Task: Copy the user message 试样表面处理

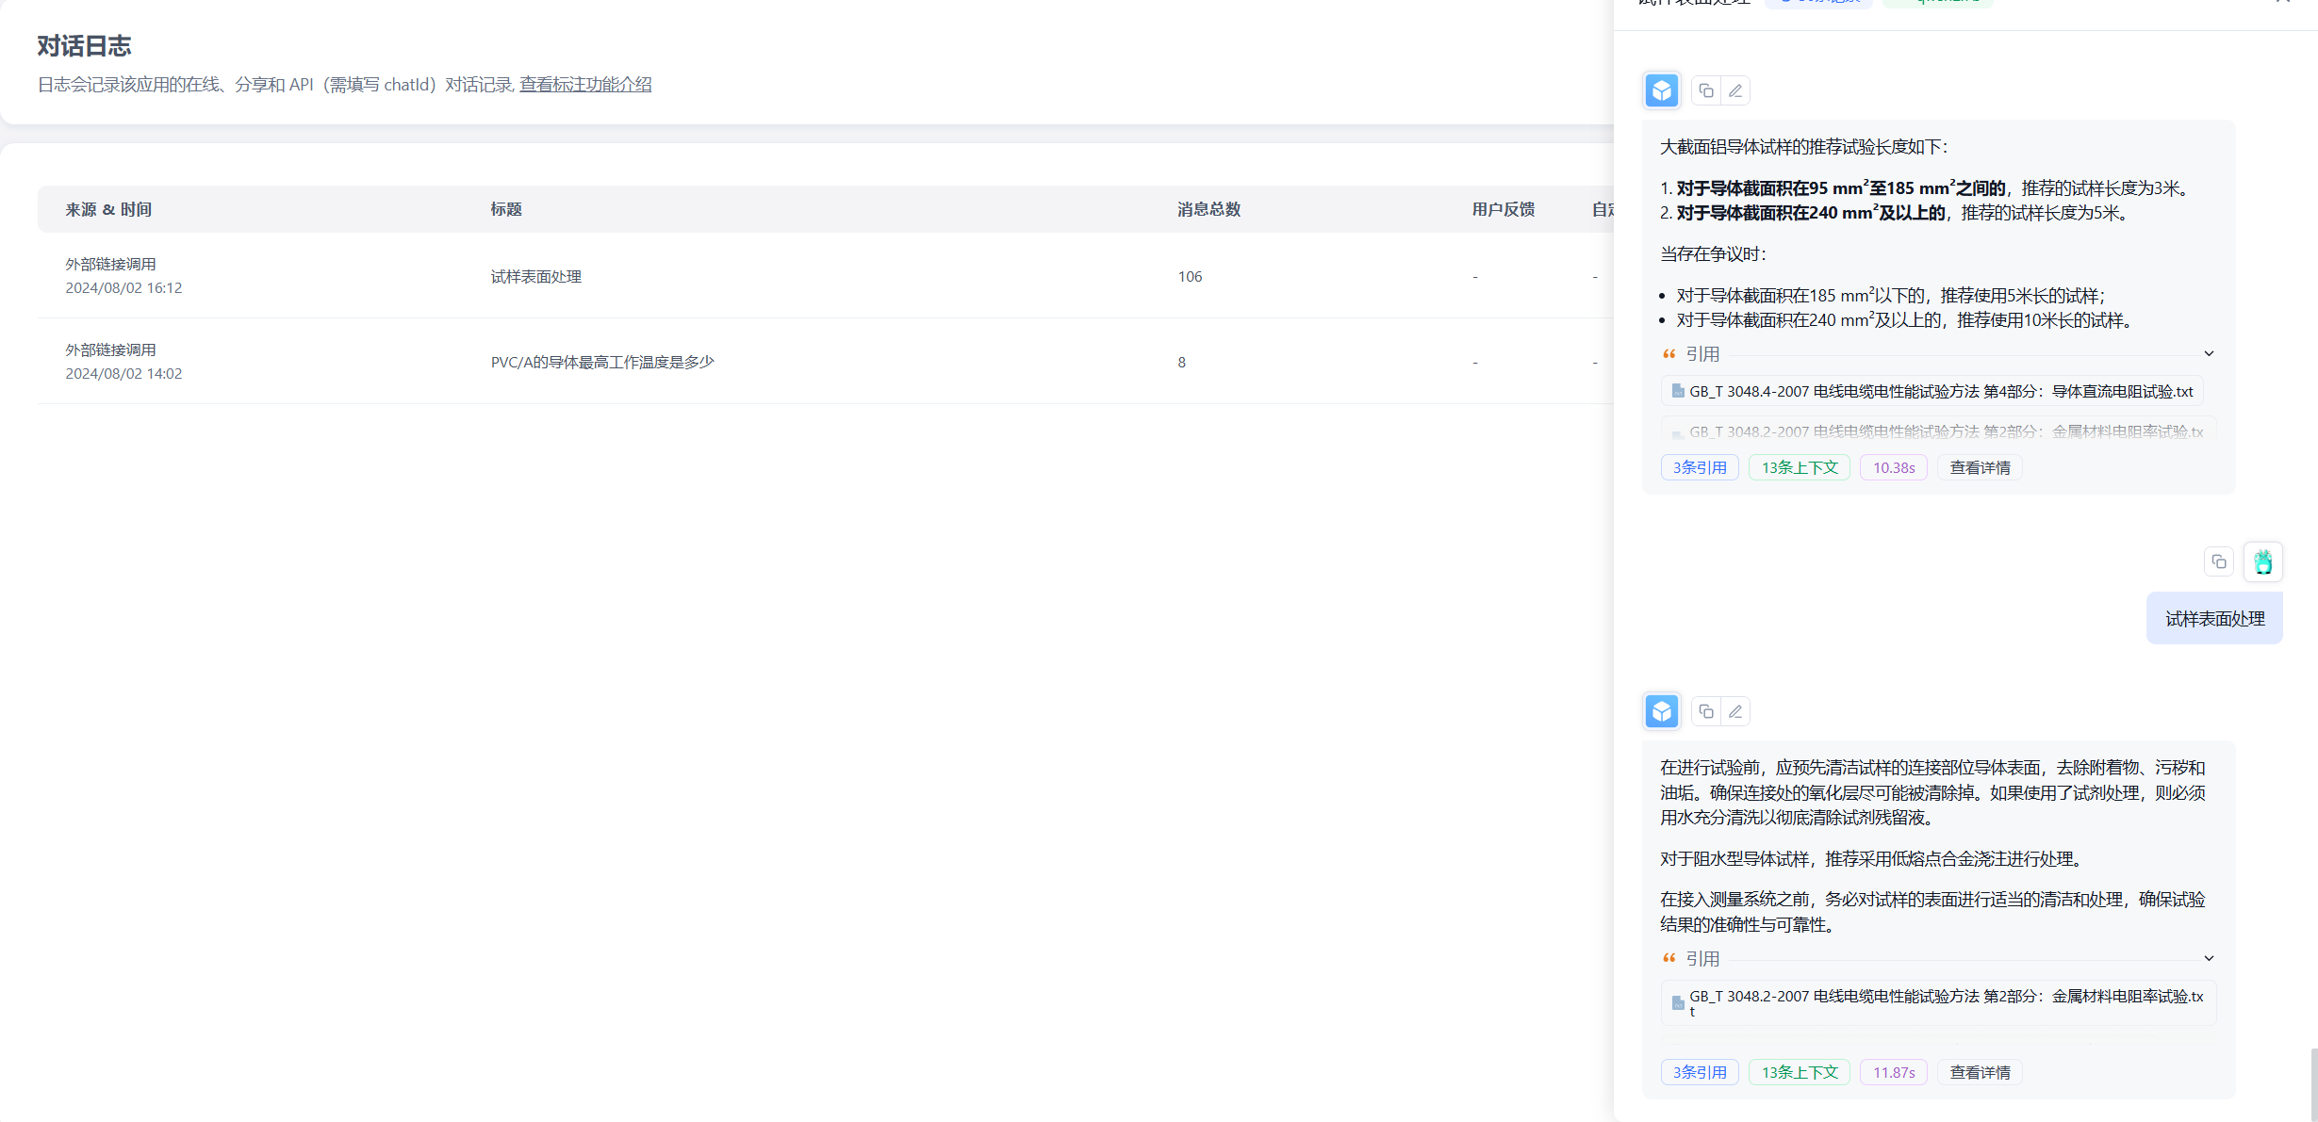Action: click(2219, 561)
